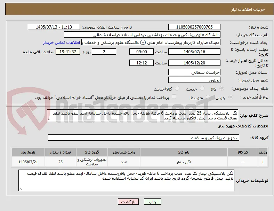Click the label نوع فرآیند خرید
This screenshot has width=274, height=211.
coord(254,97)
